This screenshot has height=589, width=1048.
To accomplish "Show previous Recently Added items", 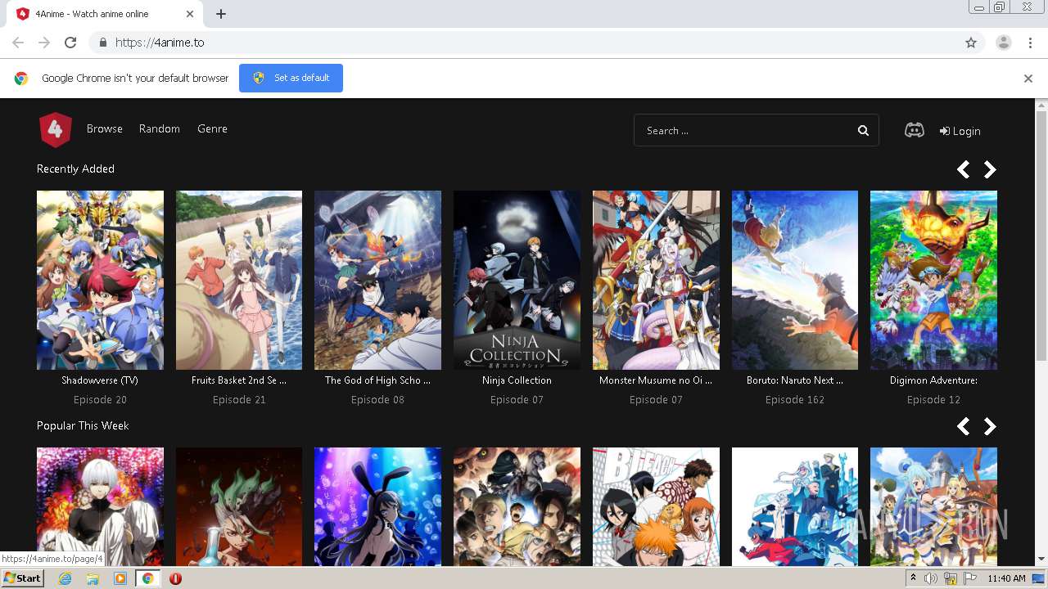I will 964,169.
